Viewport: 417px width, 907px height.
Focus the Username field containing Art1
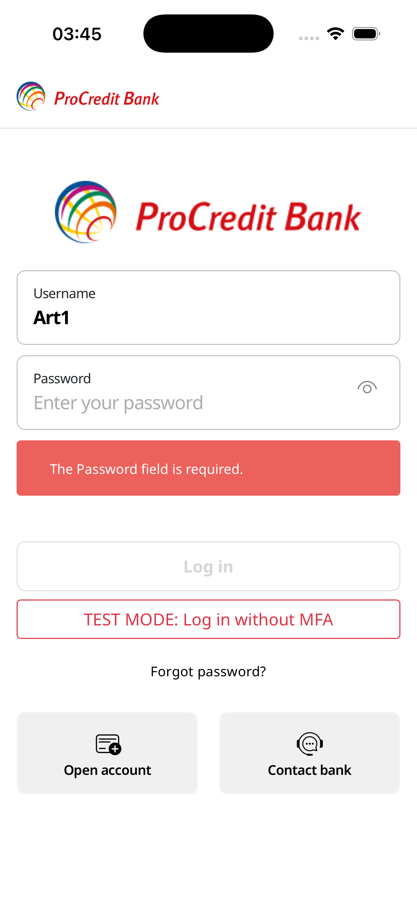(207, 318)
